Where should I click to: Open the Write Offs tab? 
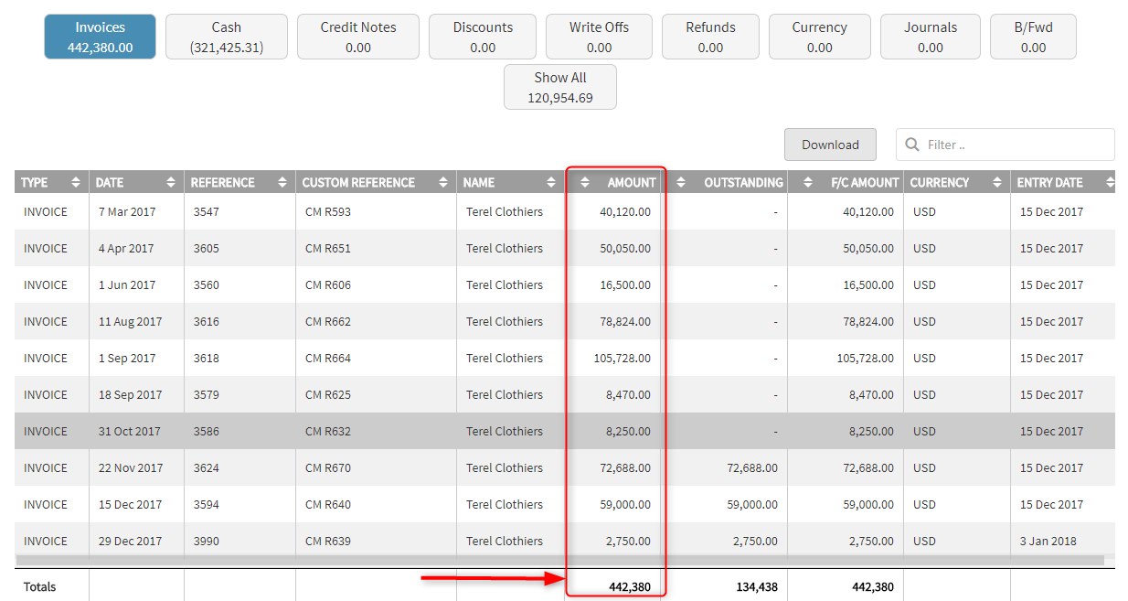coord(600,37)
